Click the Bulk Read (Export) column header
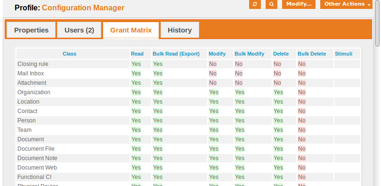This screenshot has height=186, width=381. tap(176, 54)
